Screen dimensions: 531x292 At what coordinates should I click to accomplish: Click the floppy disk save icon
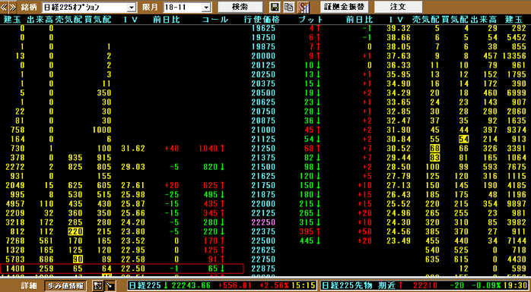coord(275,7)
